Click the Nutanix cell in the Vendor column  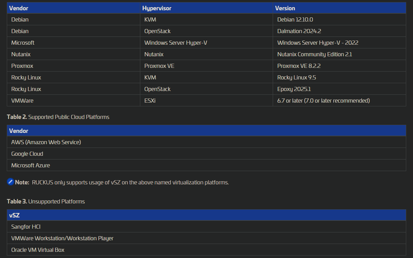point(74,54)
